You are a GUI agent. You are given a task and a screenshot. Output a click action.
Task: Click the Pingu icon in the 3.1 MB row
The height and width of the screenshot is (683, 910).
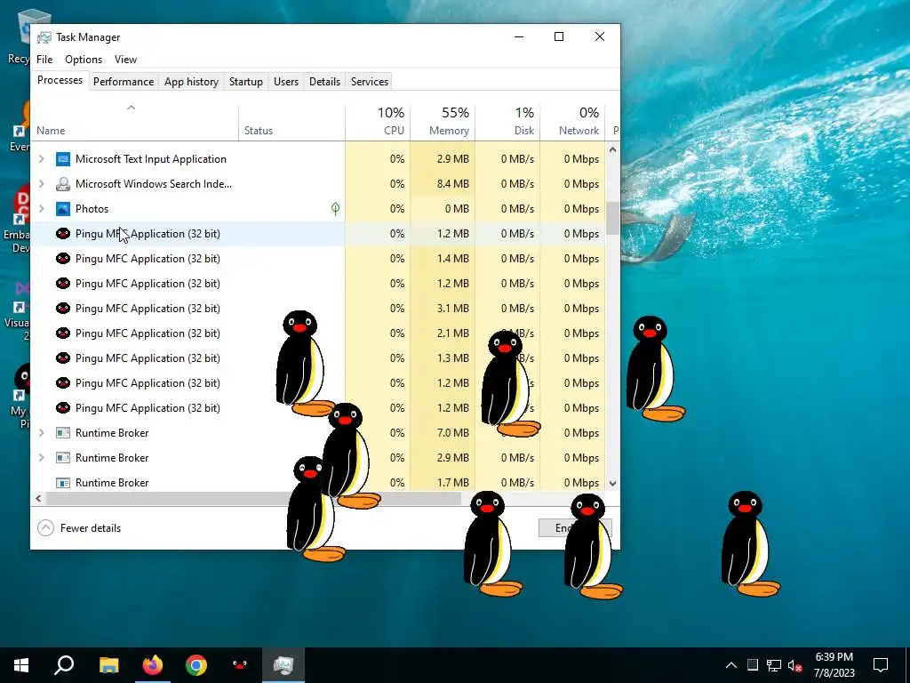coord(63,309)
